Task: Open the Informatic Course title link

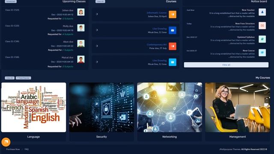Action: click(157, 13)
